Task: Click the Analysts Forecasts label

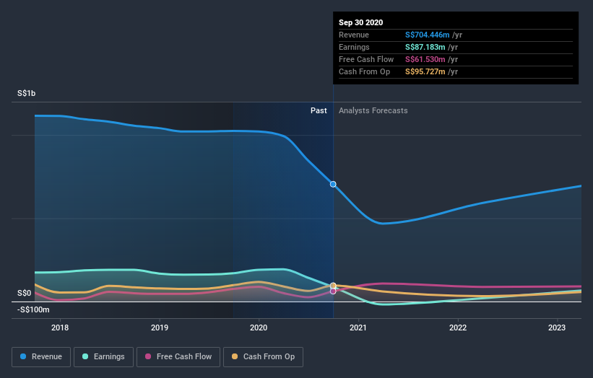Action: click(373, 110)
